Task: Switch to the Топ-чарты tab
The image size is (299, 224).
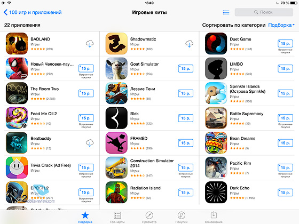Action: coord(117,218)
